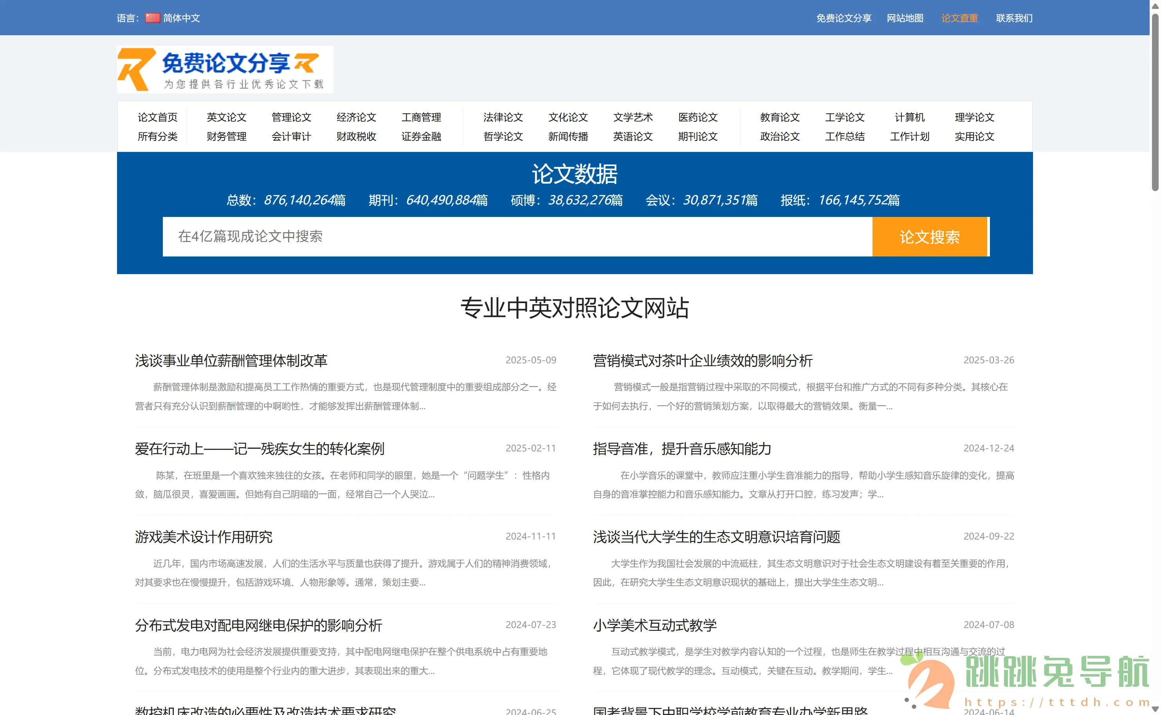Image resolution: width=1161 pixels, height=715 pixels.
Task: Click the orange 论文搜索 button
Action: coord(930,237)
